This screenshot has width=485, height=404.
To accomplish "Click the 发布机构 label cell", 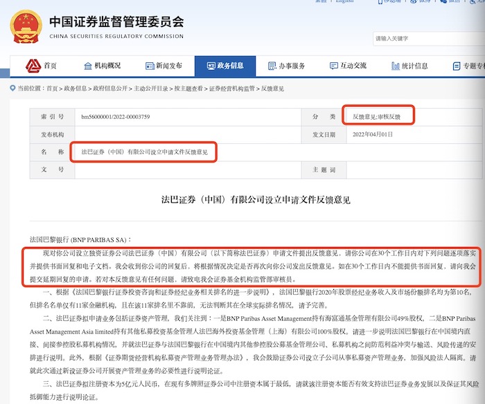I will [x=52, y=134].
